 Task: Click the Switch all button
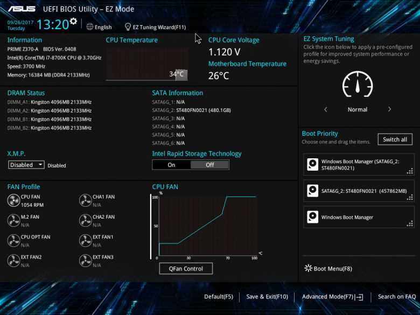click(395, 139)
